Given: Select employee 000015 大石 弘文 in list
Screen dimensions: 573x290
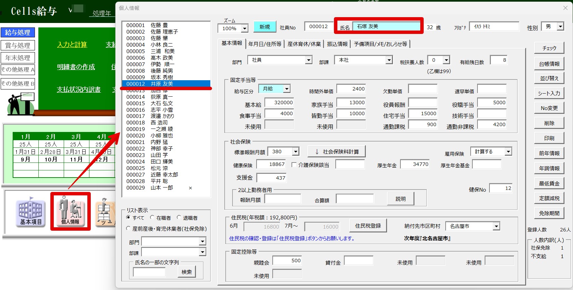Looking at the screenshot, I should [x=166, y=103].
